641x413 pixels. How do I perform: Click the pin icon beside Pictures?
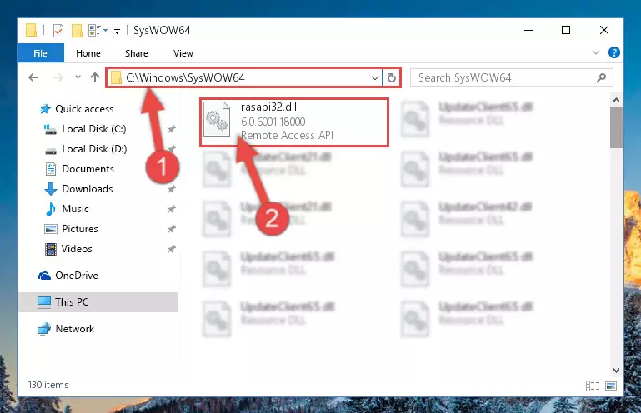(x=171, y=229)
